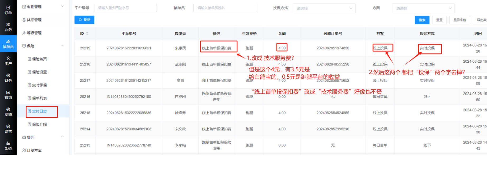Click 接单员 name 丛志刚
Image resolution: width=487 pixels, height=169 pixels.
tap(180, 64)
